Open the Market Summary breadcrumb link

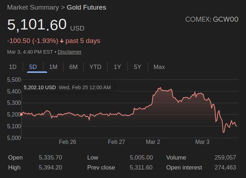33,7
